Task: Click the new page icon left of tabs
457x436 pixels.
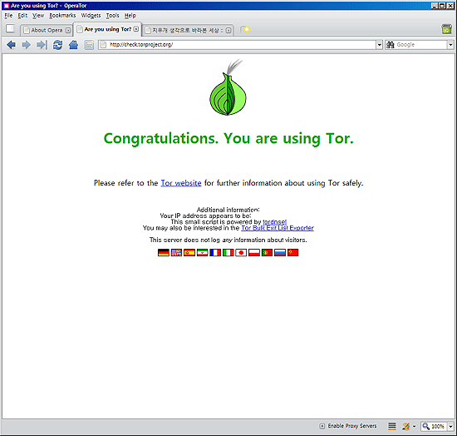Action: coord(10,28)
